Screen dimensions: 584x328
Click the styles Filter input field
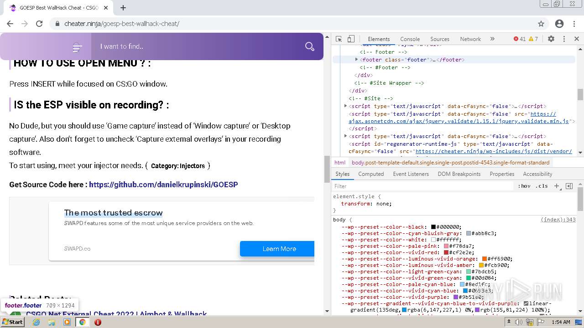pos(423,186)
